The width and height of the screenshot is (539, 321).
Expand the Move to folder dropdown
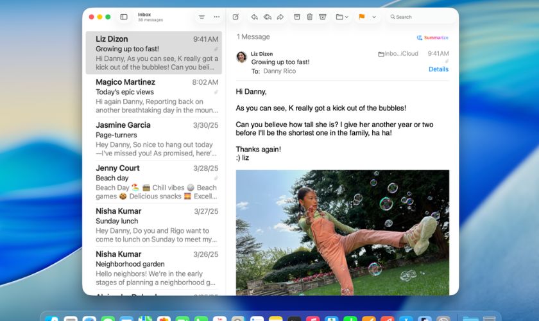pos(342,17)
